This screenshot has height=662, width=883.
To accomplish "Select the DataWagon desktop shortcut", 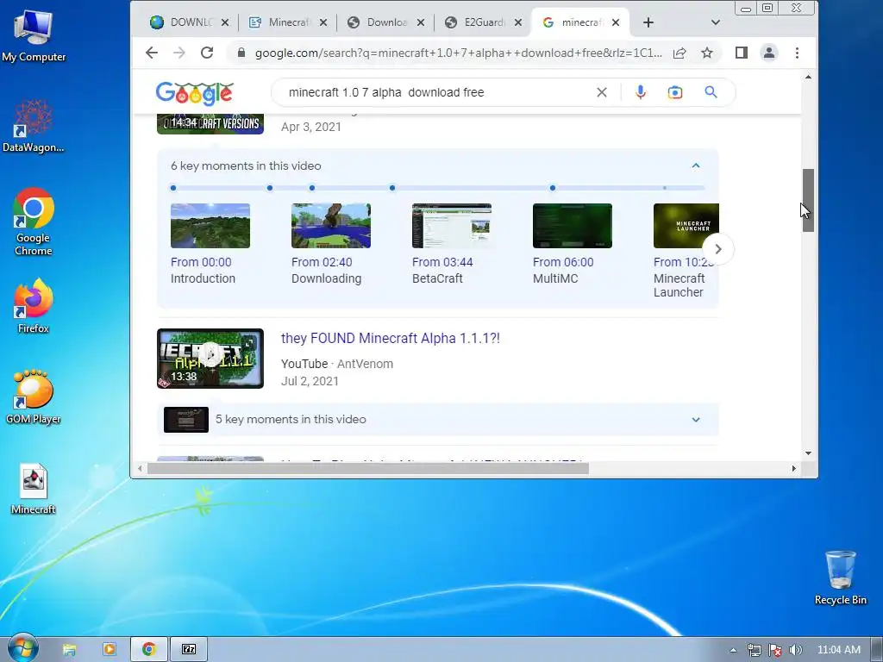I will [x=34, y=126].
